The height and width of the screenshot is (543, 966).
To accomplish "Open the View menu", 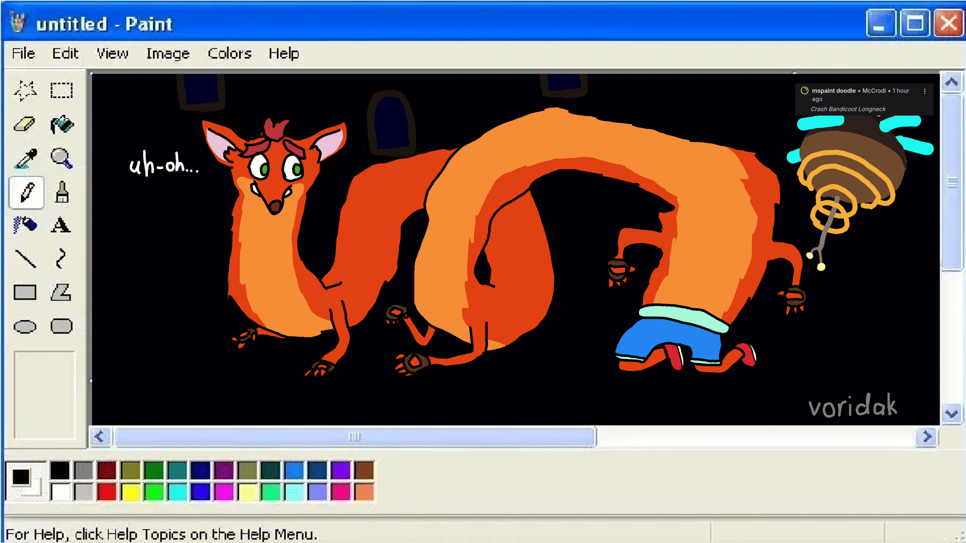I will pos(113,53).
